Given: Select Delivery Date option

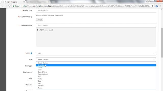Looking at the screenshot, I should click(x=96, y=74).
